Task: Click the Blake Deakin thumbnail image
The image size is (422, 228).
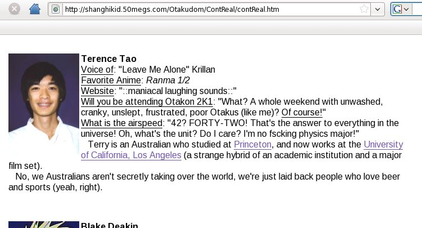Action: click(x=44, y=225)
